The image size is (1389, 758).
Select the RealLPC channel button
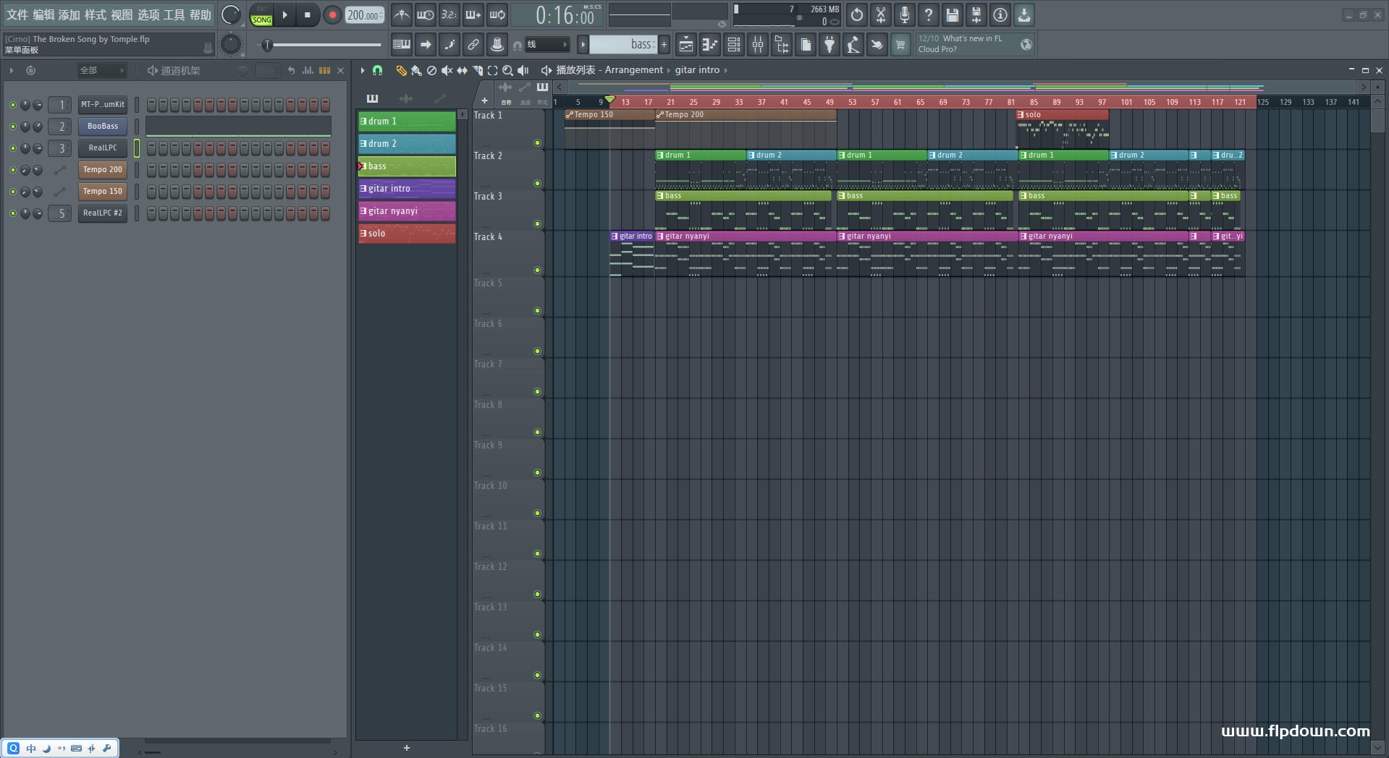(103, 148)
